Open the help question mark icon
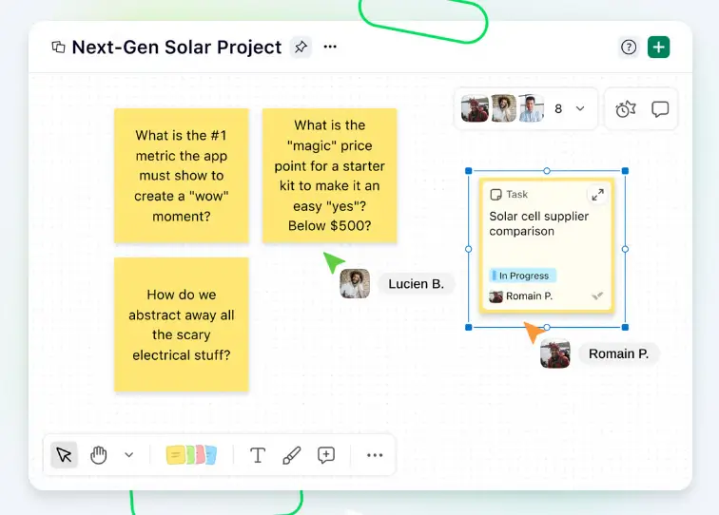The image size is (719, 515). tap(629, 47)
